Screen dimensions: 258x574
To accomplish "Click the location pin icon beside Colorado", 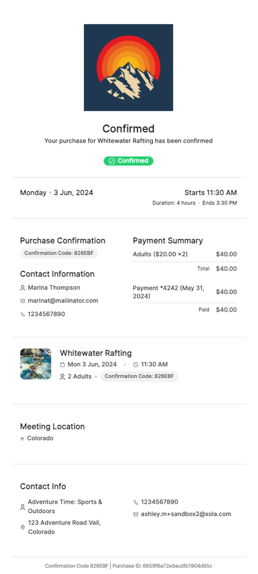I will click(x=22, y=438).
